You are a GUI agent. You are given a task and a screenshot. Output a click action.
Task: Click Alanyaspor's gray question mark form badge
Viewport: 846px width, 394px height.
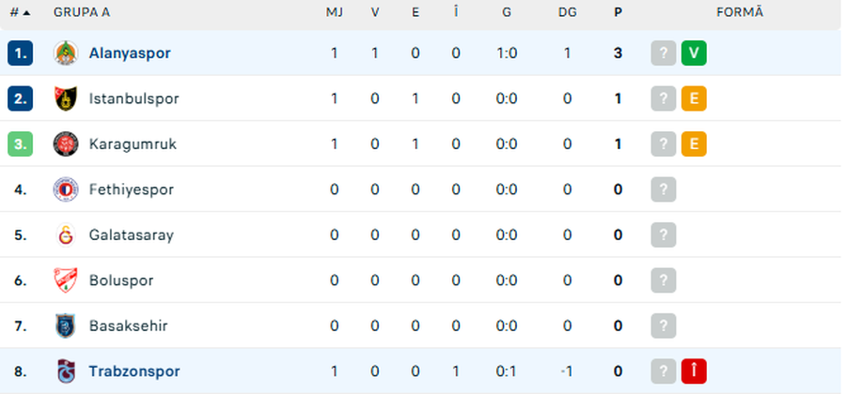pos(664,53)
